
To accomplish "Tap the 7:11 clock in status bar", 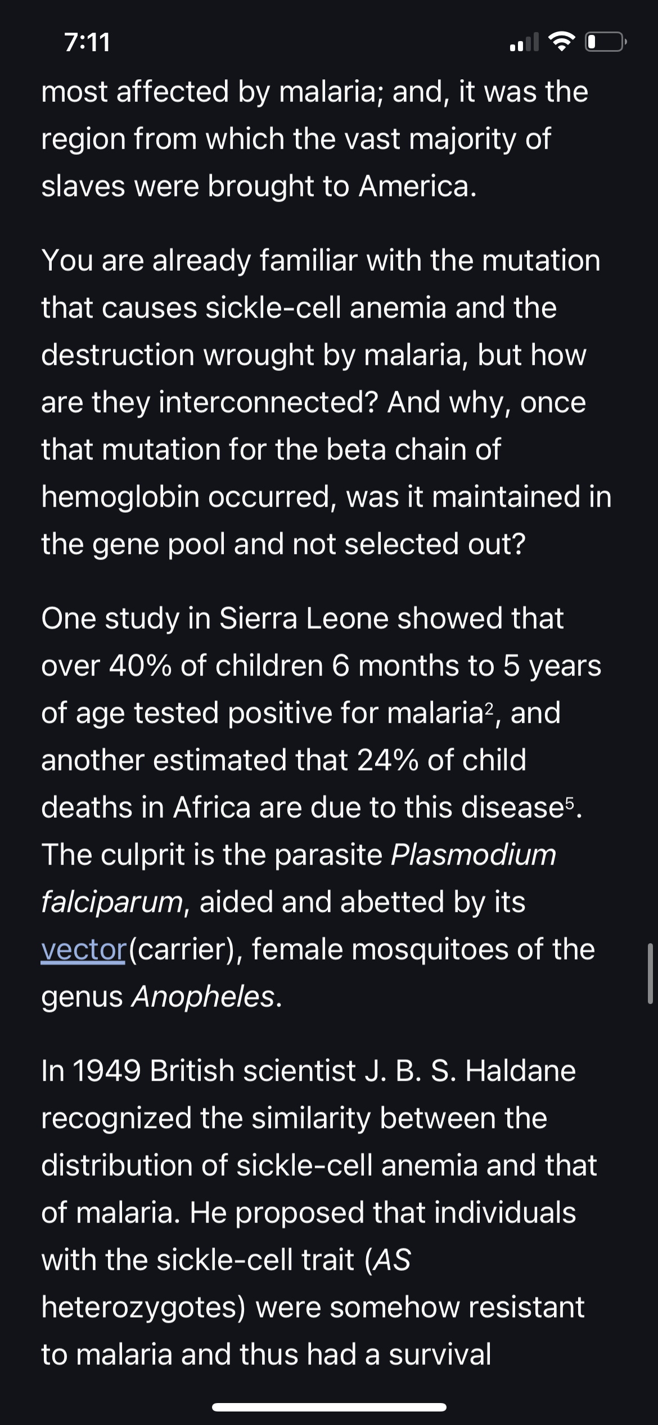I will pos(87,42).
